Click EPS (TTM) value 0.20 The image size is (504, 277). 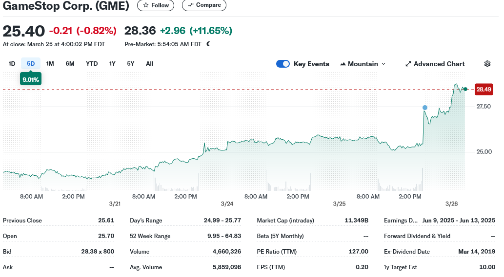362,267
